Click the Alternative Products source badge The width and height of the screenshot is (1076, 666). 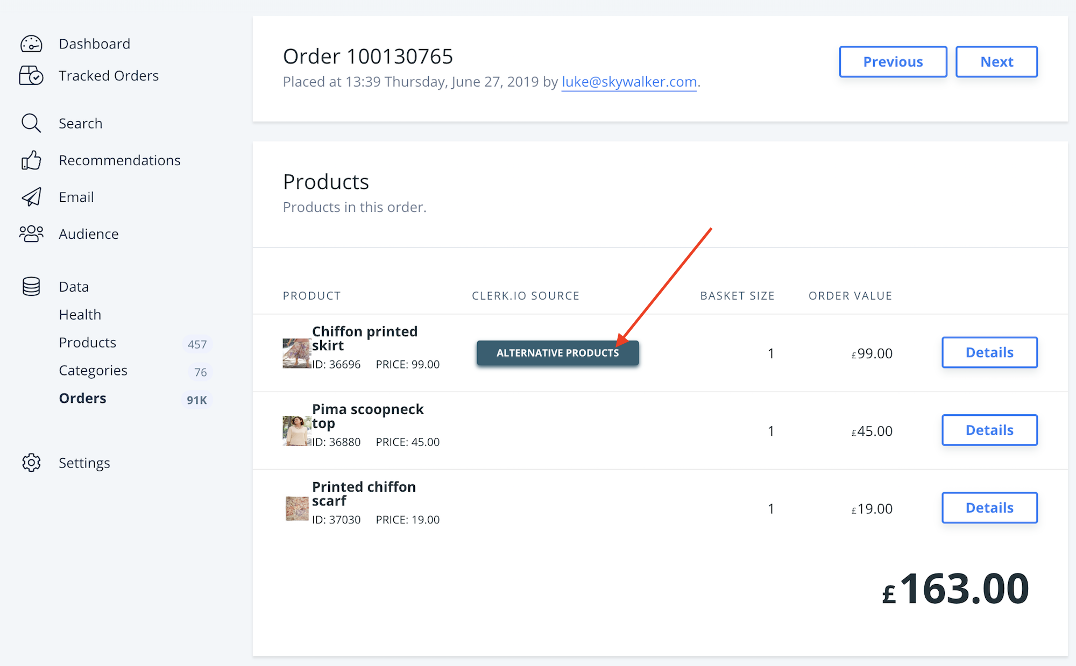(x=557, y=353)
